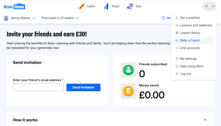The width and height of the screenshot is (221, 126).
Task: Click the blue help question mark icon
Action: (x=163, y=18)
